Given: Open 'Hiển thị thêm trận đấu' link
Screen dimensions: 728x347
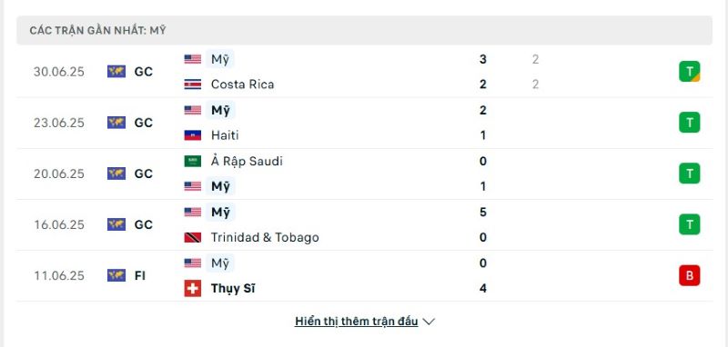Looking at the screenshot, I should coord(356,322).
